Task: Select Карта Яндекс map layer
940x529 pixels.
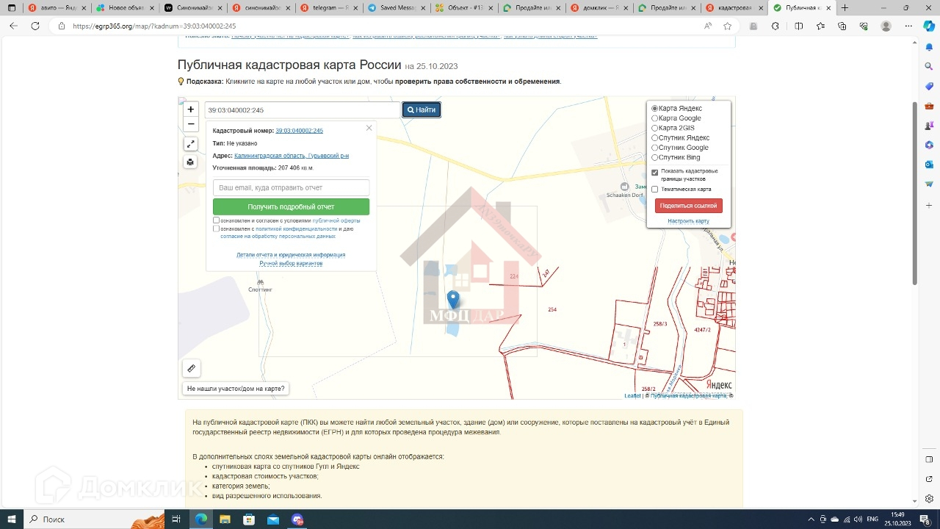Action: 655,109
